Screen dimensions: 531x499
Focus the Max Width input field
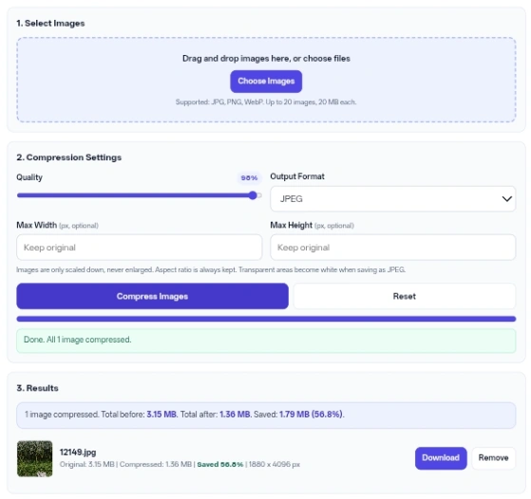coord(140,248)
